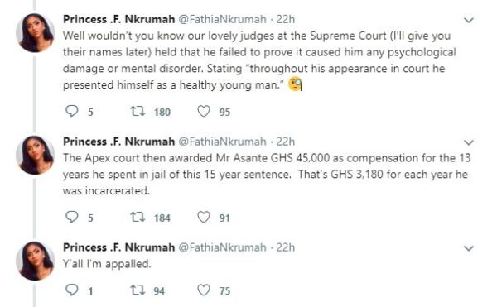Reply to the "Y'all I'm appalled" tweet
This screenshot has height=307, width=497.
tap(71, 290)
